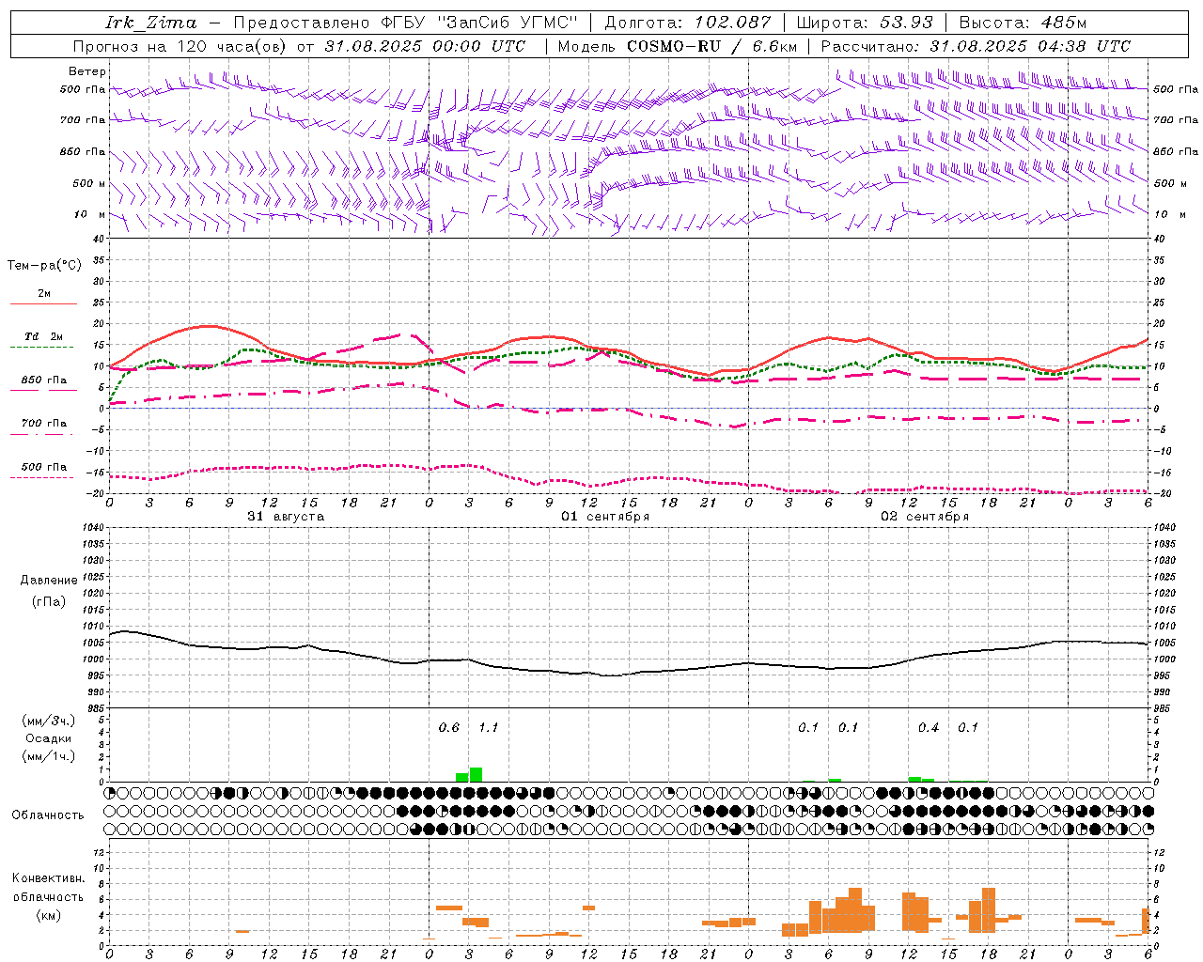Image resolution: width=1203 pixels, height=962 pixels.
Task: Click the 31 августа date label
Action: coord(286,517)
